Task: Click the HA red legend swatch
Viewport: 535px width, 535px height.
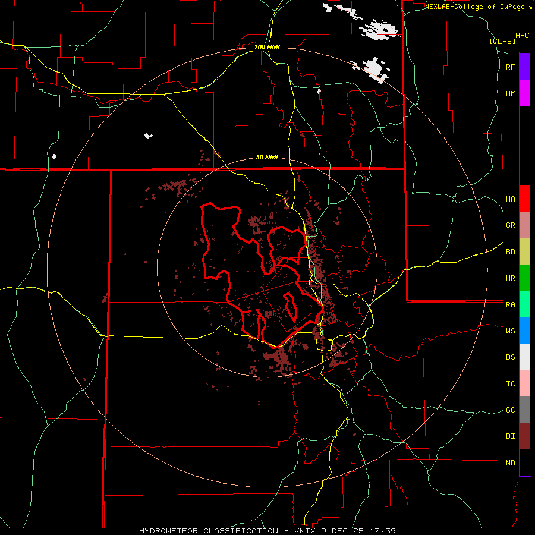Action: 525,199
